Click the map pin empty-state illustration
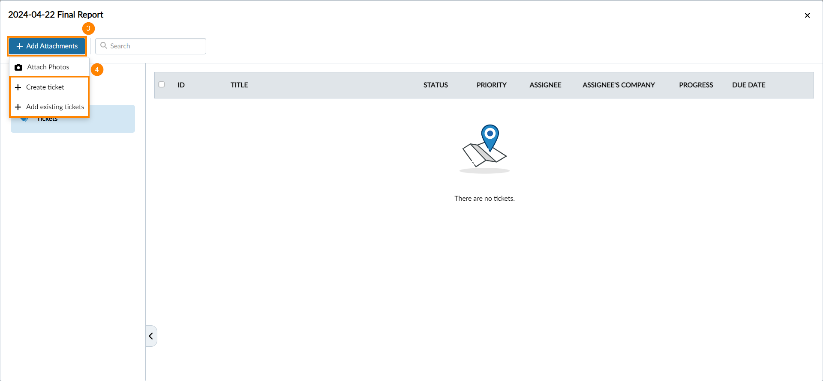Viewport: 823px width, 381px height. point(485,149)
